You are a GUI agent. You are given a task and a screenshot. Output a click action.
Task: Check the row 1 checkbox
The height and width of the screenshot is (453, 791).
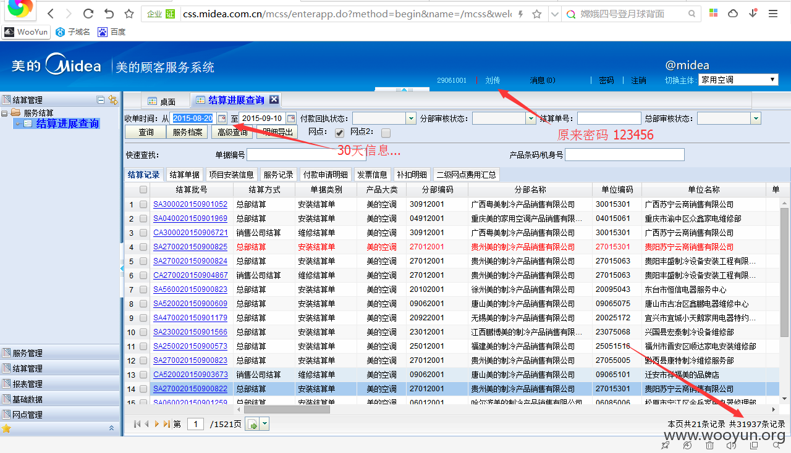point(143,204)
